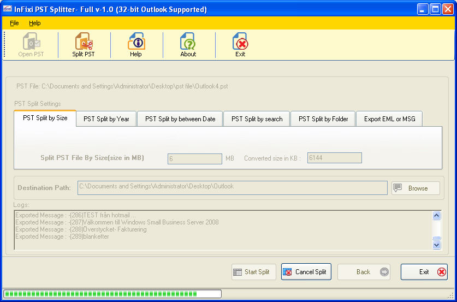457x302 pixels.
Task: Click the PST File path text
Action: tap(122, 86)
